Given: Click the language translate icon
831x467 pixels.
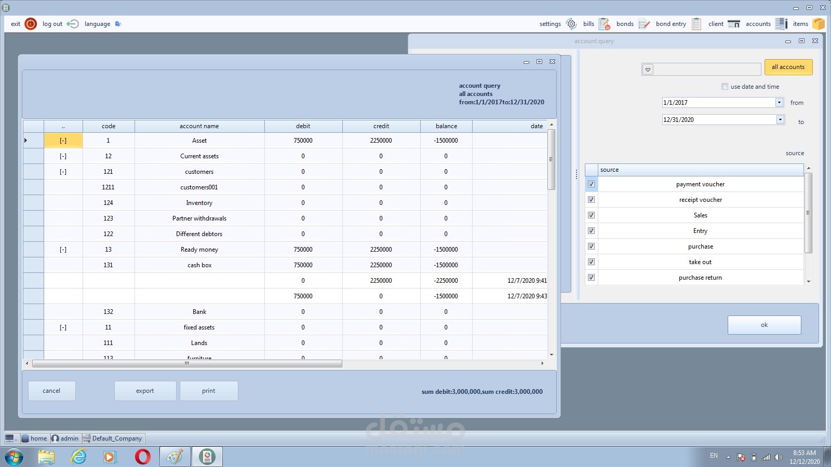Looking at the screenshot, I should click(118, 24).
